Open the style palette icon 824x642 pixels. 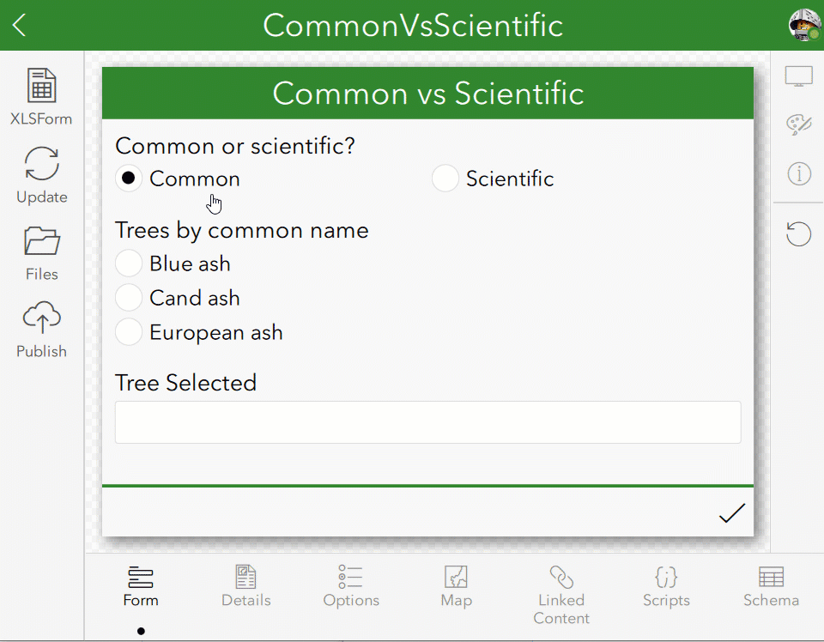pyautogui.click(x=798, y=124)
